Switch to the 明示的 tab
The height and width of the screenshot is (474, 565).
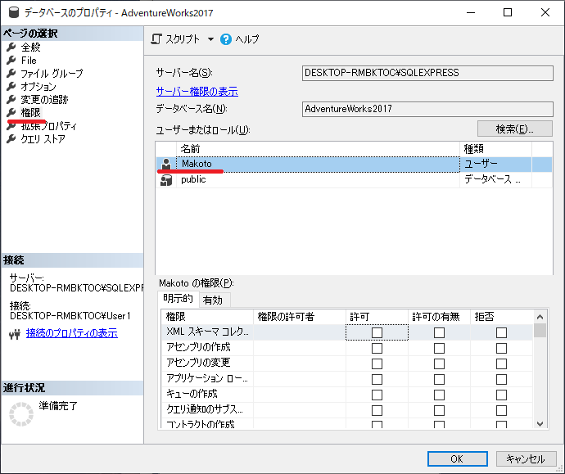click(178, 299)
